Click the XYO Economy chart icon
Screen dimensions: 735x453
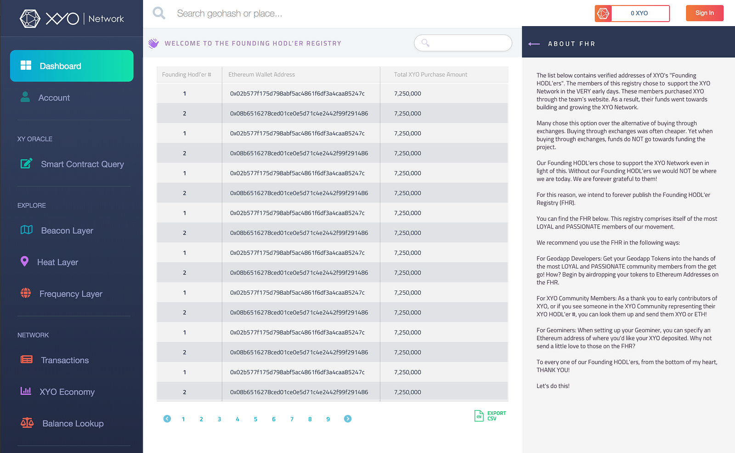coord(26,391)
